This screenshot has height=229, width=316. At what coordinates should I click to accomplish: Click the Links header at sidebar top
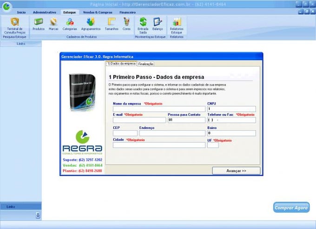[x=21, y=44]
